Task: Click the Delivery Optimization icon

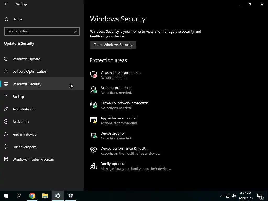Action: 6,71
